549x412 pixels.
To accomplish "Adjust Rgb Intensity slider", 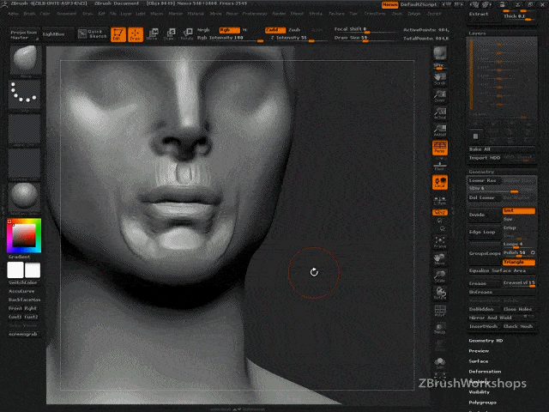I will pos(230,38).
